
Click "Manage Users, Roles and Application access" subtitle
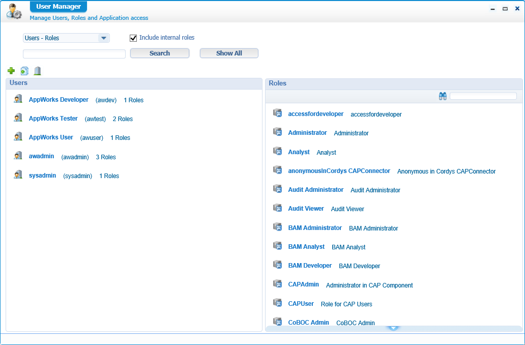(x=89, y=18)
